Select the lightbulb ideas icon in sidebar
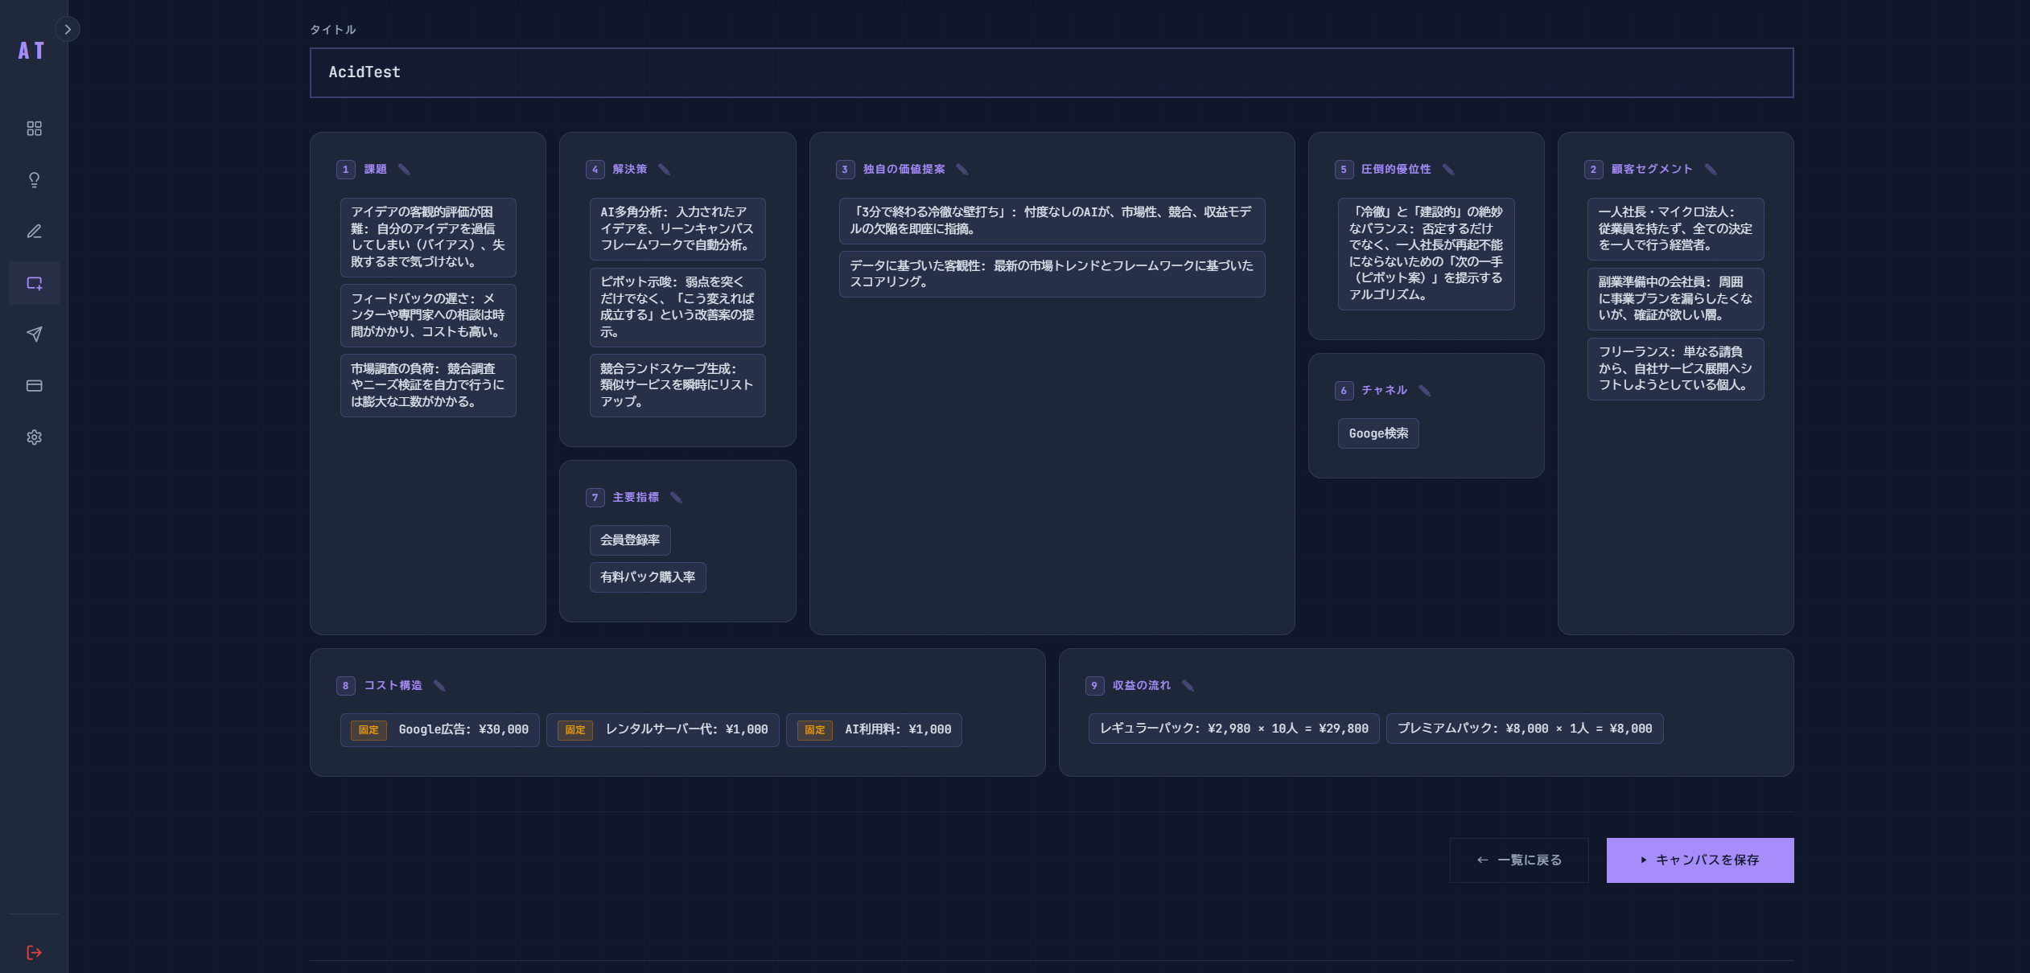The image size is (2030, 973). (34, 179)
